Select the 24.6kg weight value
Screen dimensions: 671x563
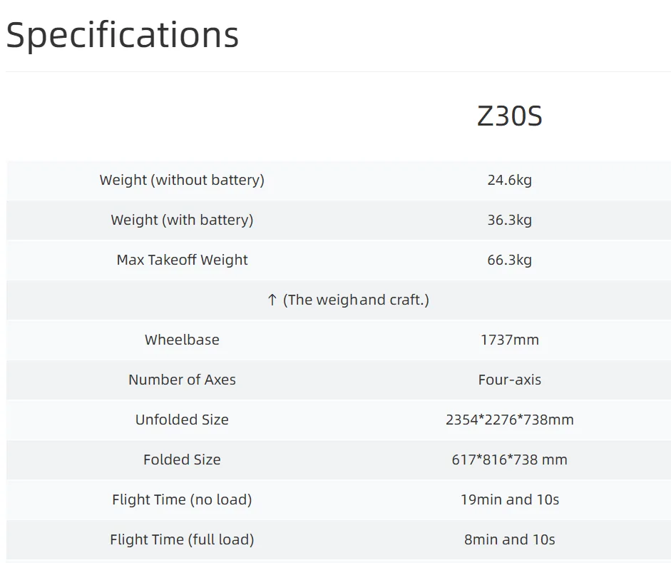pyautogui.click(x=509, y=180)
